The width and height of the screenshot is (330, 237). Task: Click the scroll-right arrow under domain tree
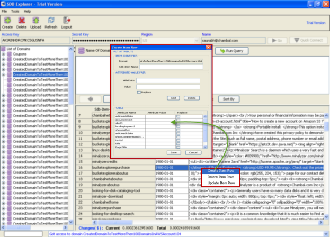[x=65, y=227]
